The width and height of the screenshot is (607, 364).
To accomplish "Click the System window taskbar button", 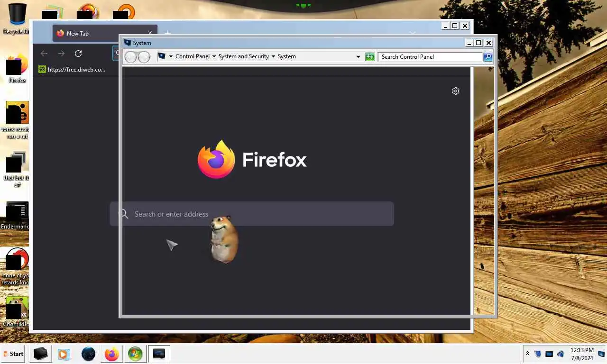I will pyautogui.click(x=159, y=354).
